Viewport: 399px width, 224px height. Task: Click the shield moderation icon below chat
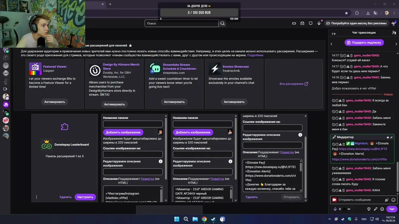point(369,209)
